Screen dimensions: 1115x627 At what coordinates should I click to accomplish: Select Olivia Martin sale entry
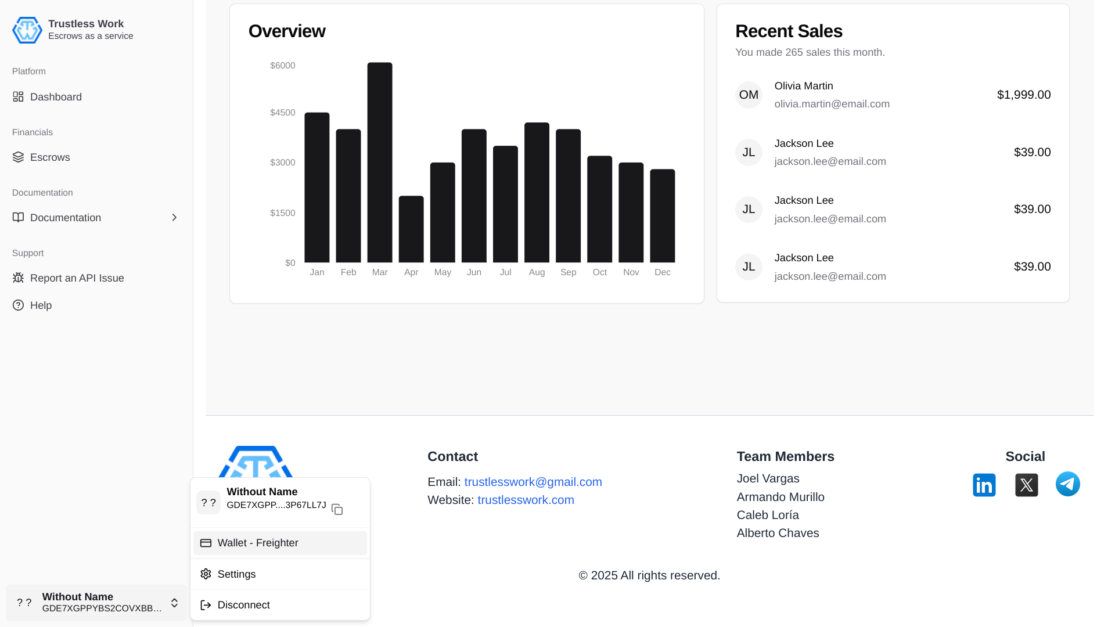tap(893, 95)
